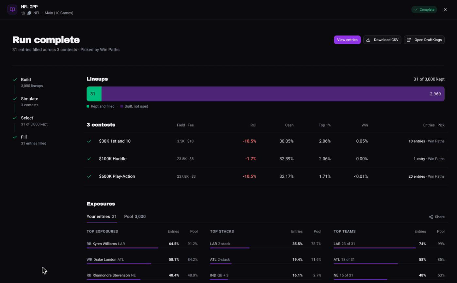The width and height of the screenshot is (457, 283).
Task: Switch to Your entries 31 tab
Action: click(102, 216)
